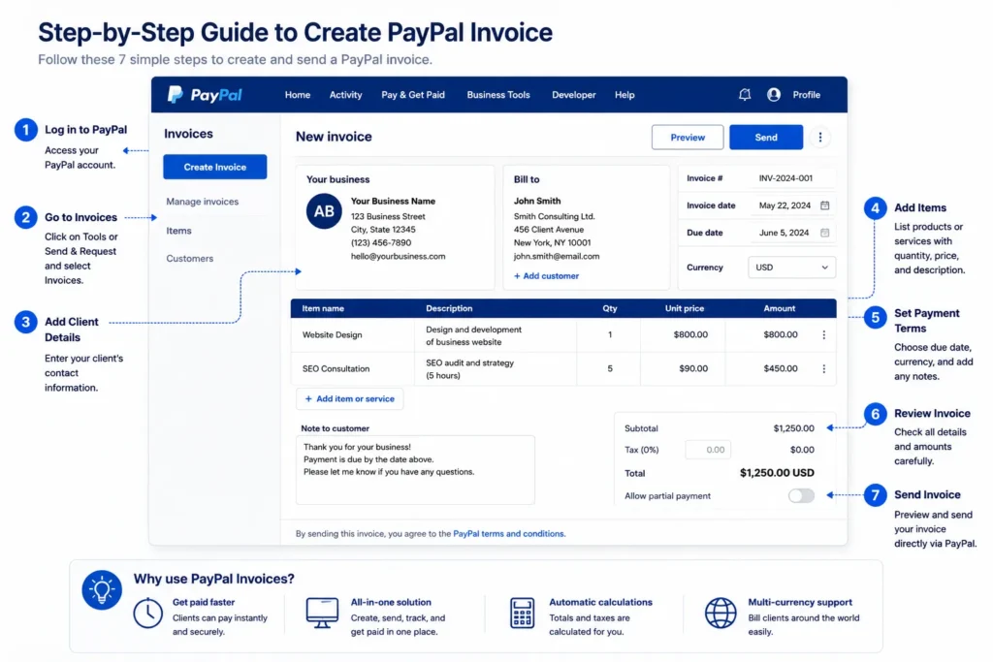Open Customers in the sidebar
Image resolution: width=993 pixels, height=662 pixels.
point(190,258)
